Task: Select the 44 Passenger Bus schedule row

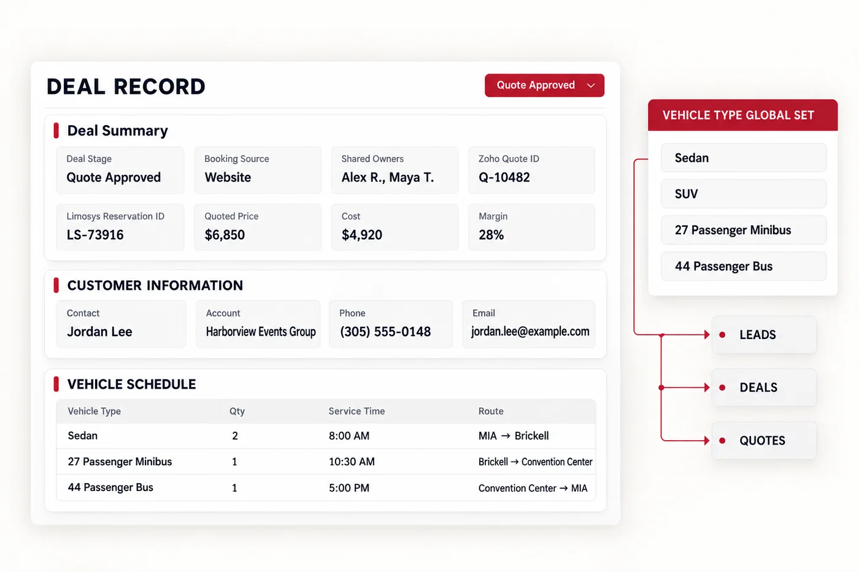Action: (x=326, y=488)
